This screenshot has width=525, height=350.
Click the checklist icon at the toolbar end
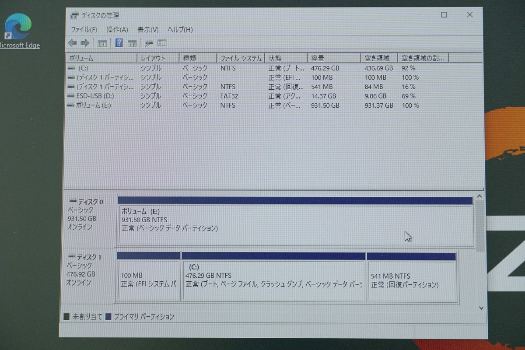click(x=162, y=43)
